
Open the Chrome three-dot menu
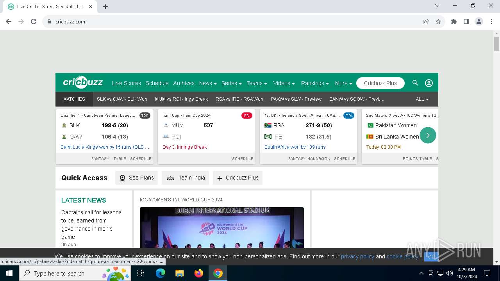pos(491,21)
